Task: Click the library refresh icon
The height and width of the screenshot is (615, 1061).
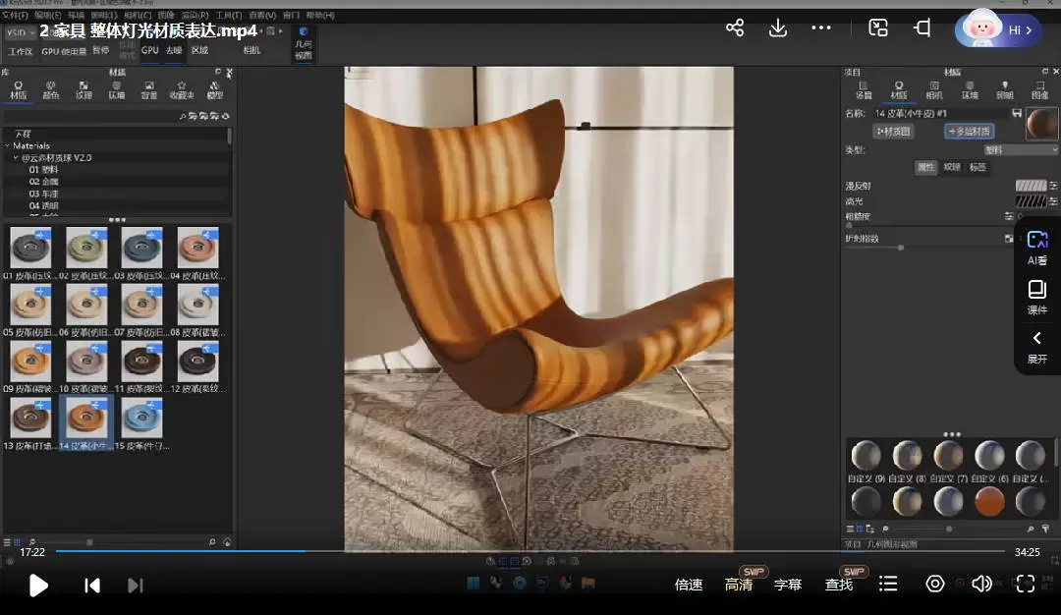Action: pyautogui.click(x=225, y=116)
